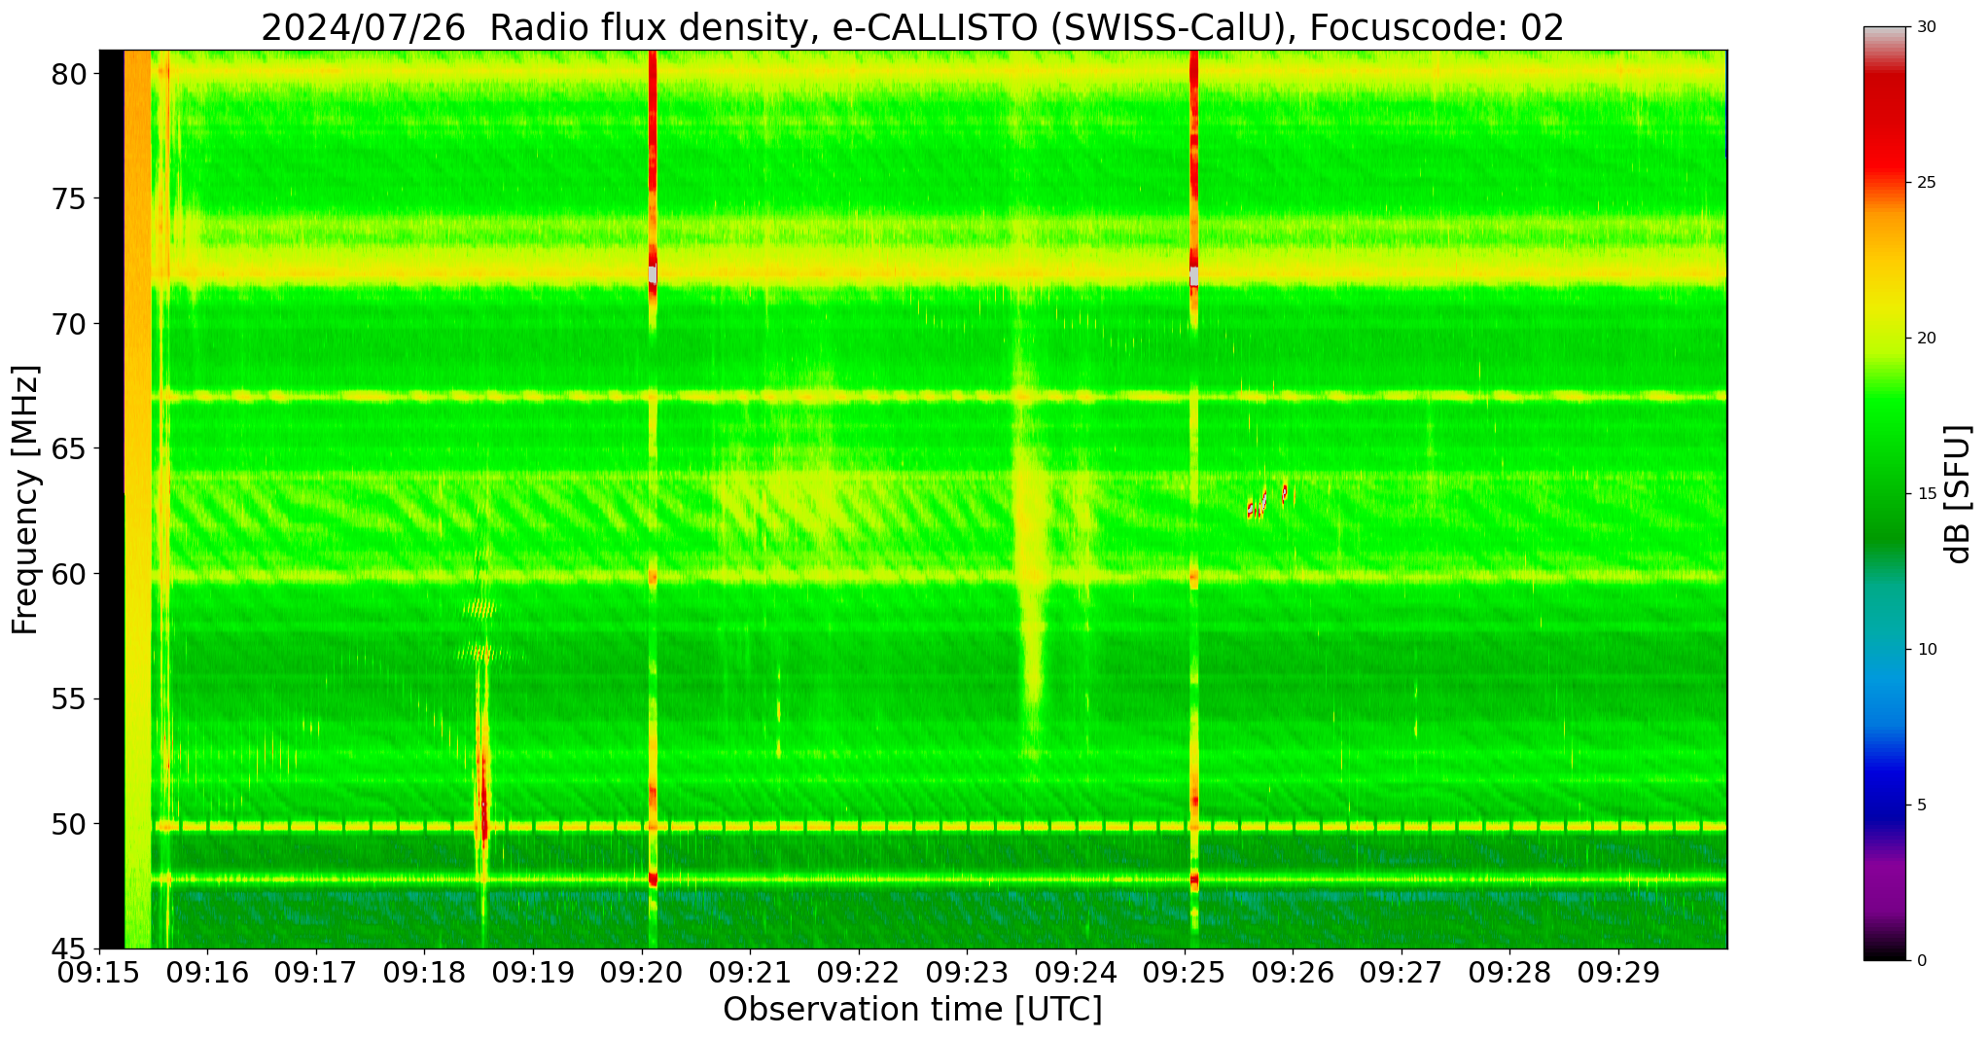Click the "Observation time [UTC]" axis label

click(912, 1010)
